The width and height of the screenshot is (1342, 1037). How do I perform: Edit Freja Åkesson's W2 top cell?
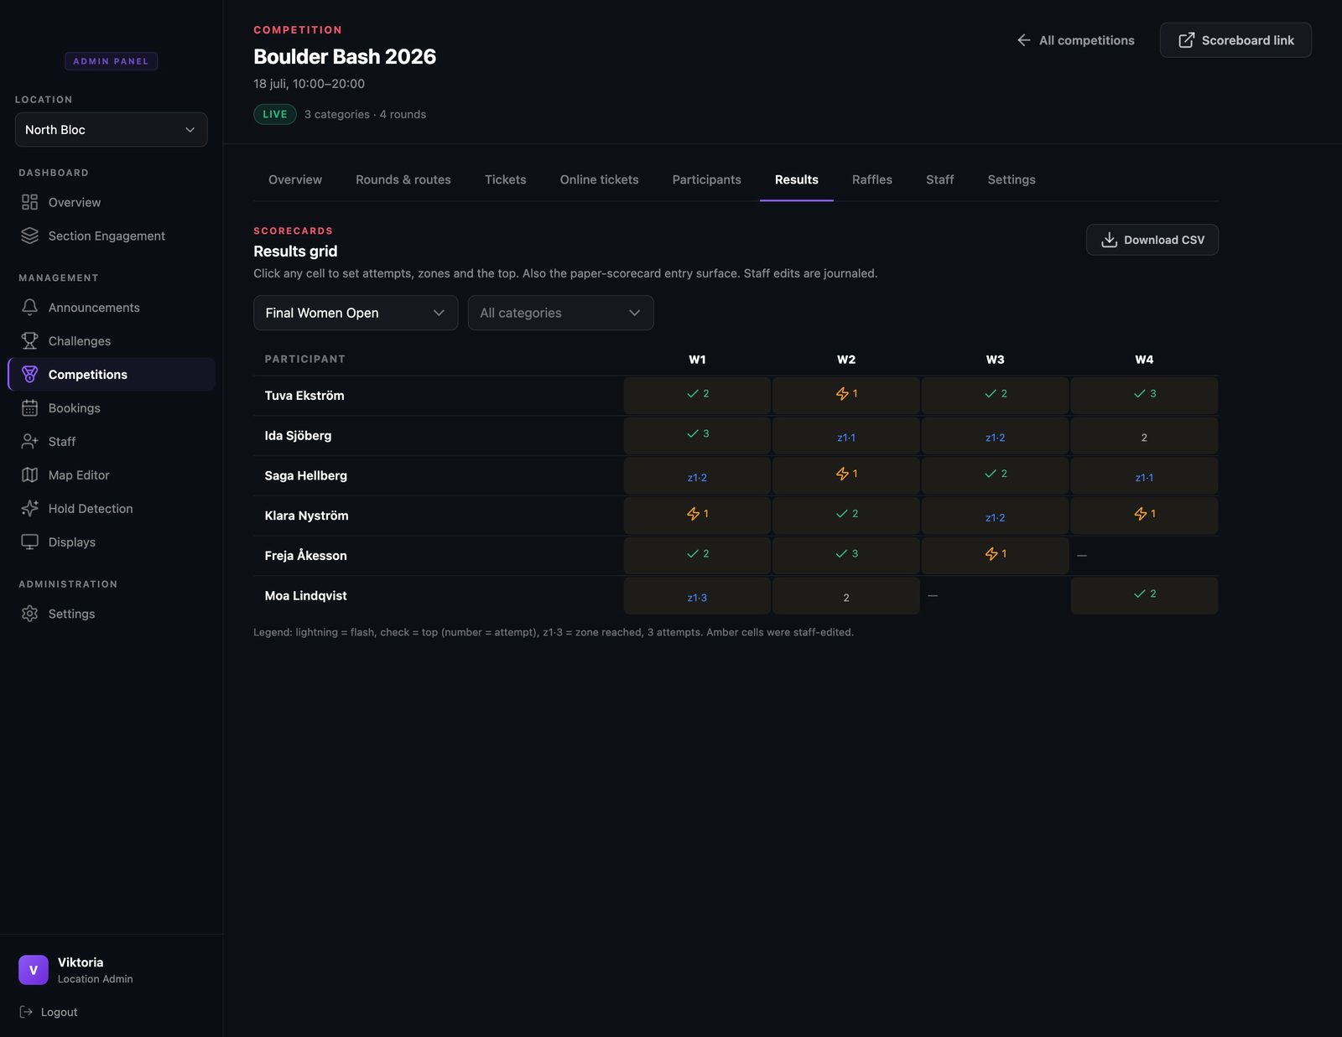coord(845,555)
